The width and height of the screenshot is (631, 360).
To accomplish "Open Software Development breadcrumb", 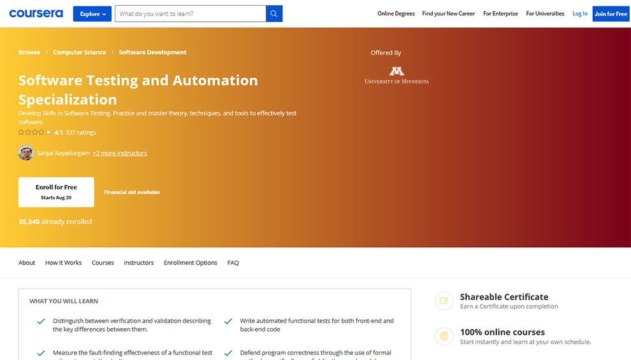I will [152, 52].
